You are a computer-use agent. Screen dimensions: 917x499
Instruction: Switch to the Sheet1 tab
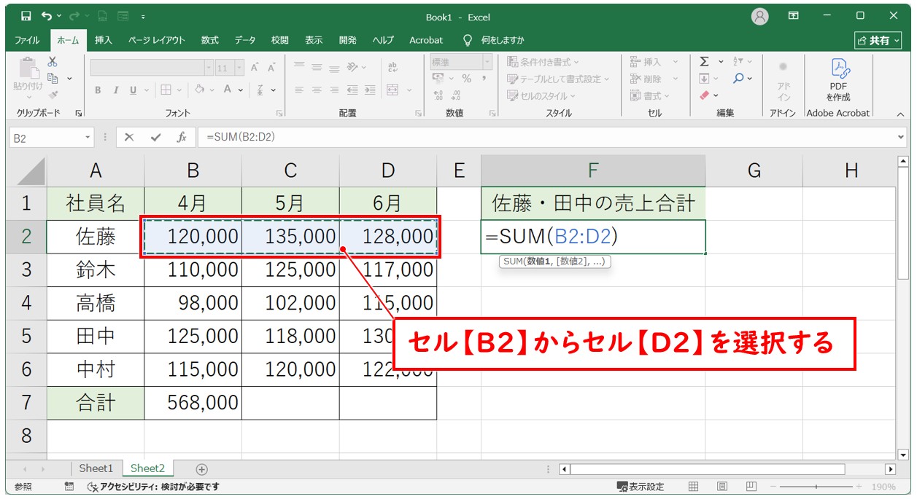(x=96, y=468)
